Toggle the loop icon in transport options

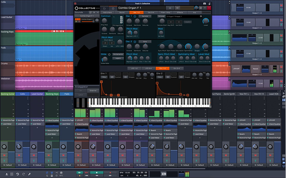point(47,173)
